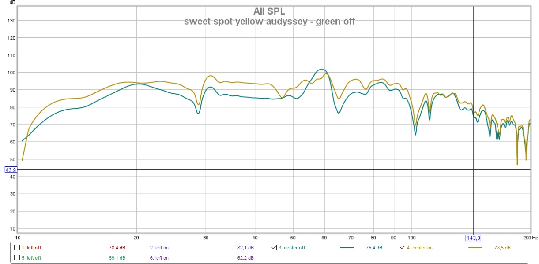Enable the '2: left on' trace checkbox

click(146, 248)
